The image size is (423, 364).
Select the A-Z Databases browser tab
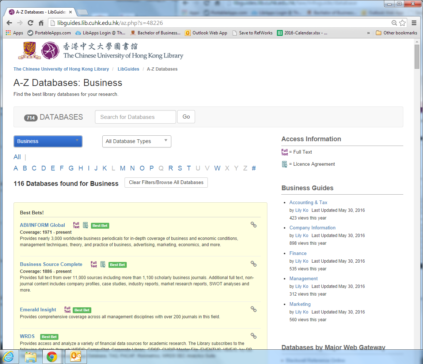41,12
